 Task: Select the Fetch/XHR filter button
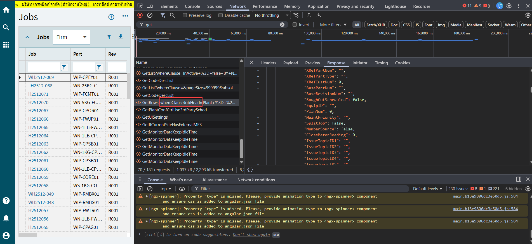point(375,25)
